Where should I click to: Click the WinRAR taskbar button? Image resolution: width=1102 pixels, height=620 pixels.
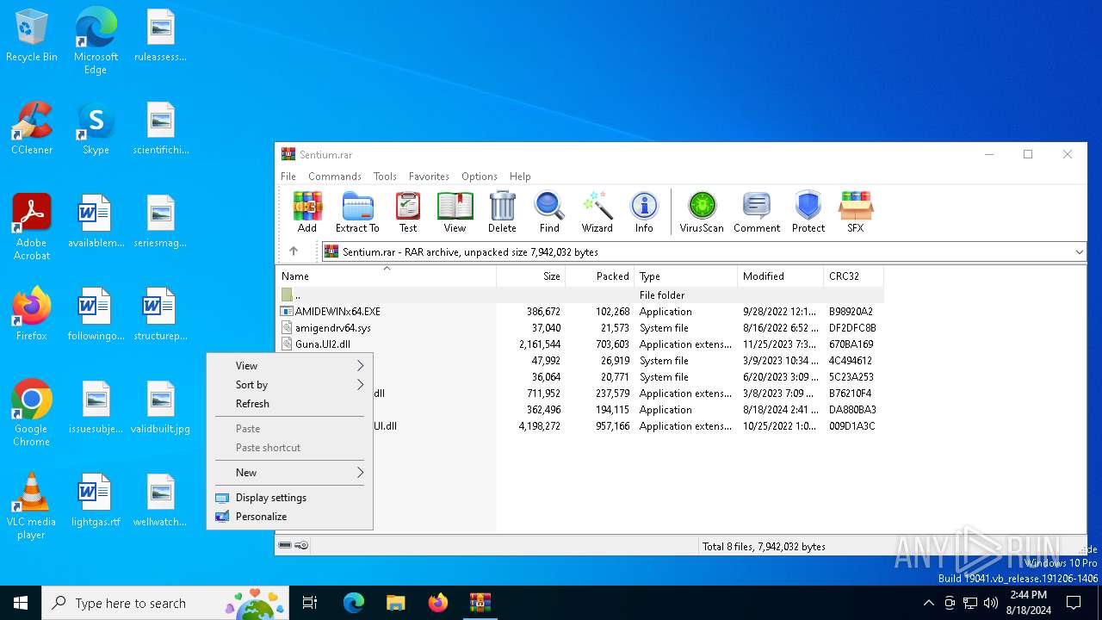point(480,603)
